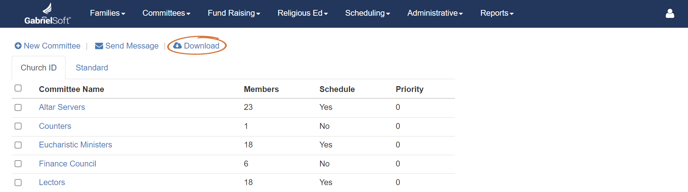Open the Administrative menu
The image size is (688, 192).
point(435,13)
